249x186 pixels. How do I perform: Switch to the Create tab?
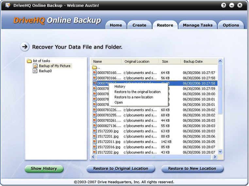140,25
